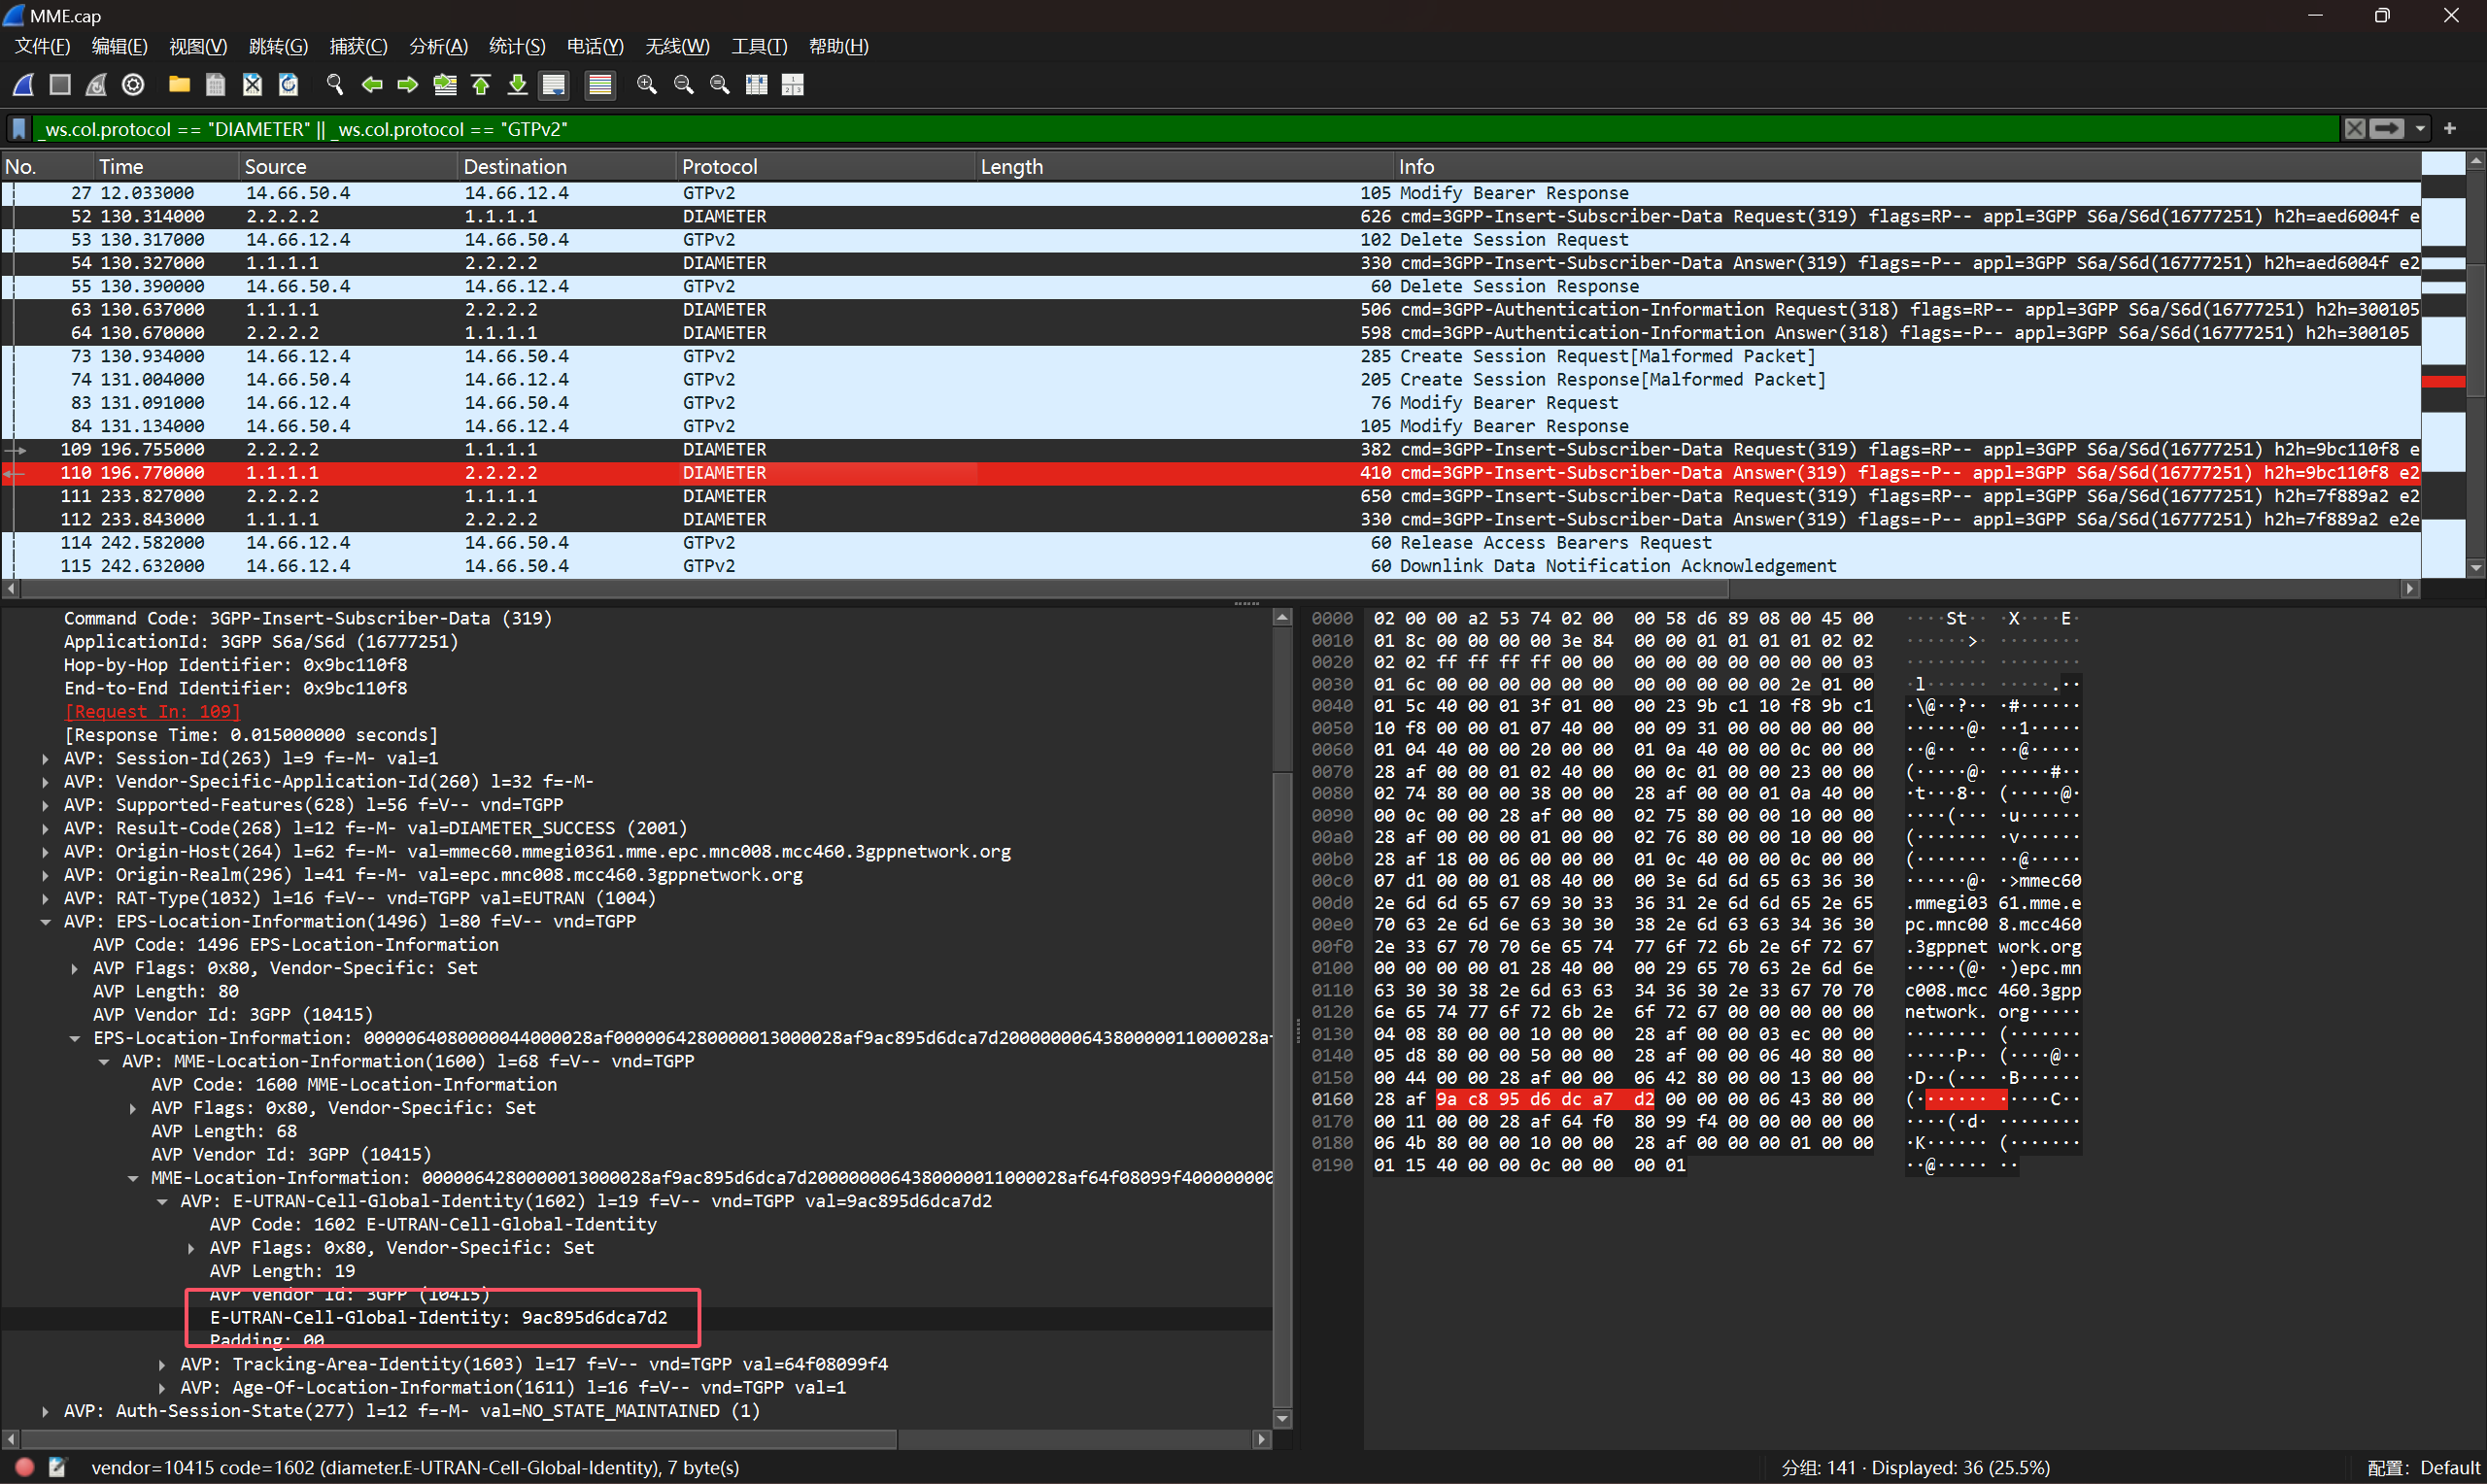Expand the Auth-Session-State(277) AVP
The height and width of the screenshot is (1484, 2487).
click(46, 1412)
